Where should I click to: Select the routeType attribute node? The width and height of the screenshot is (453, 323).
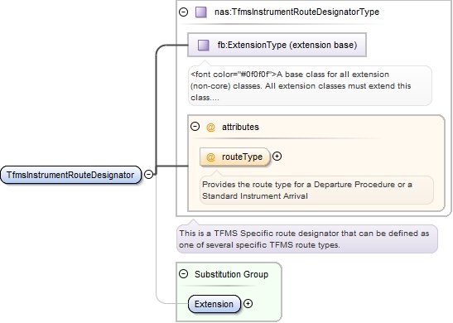[235, 157]
